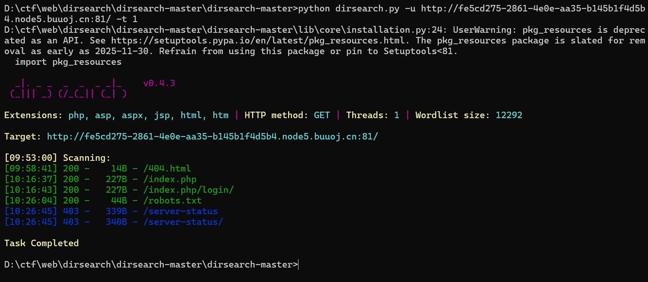This screenshot has width=648, height=282.
Task: Click the wordlist size value 12292
Action: [509, 115]
